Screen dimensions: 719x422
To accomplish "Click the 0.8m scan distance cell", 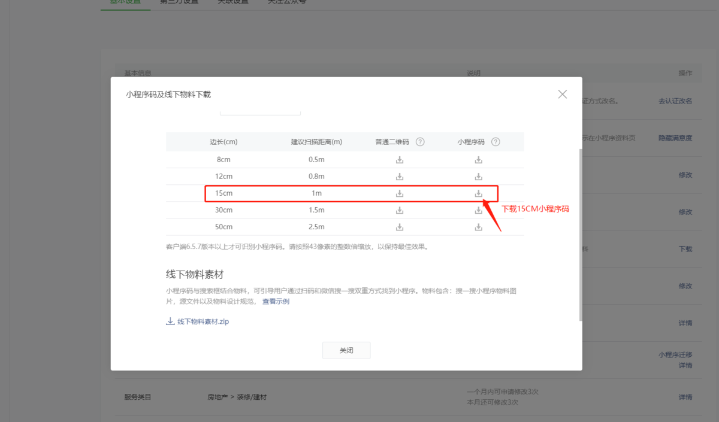I will pos(316,177).
